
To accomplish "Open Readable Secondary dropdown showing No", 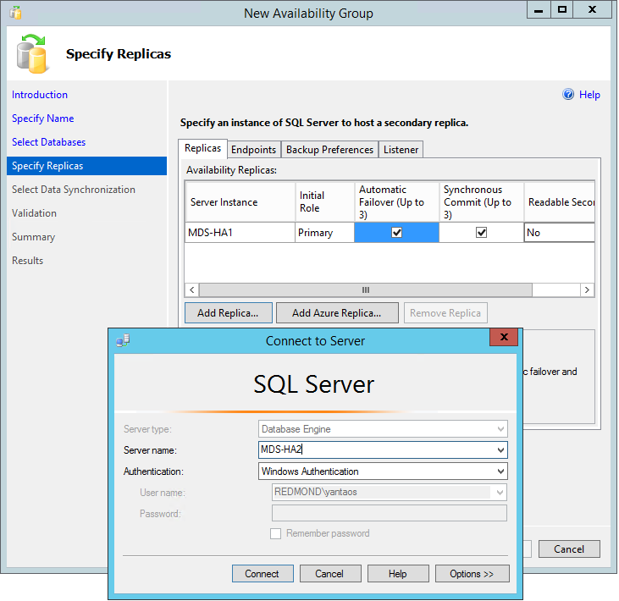I will tap(559, 233).
